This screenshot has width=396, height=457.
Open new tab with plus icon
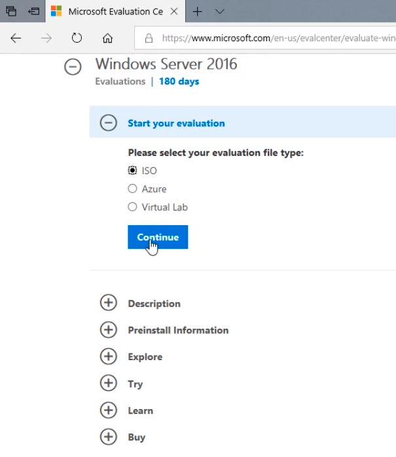pyautogui.click(x=197, y=12)
